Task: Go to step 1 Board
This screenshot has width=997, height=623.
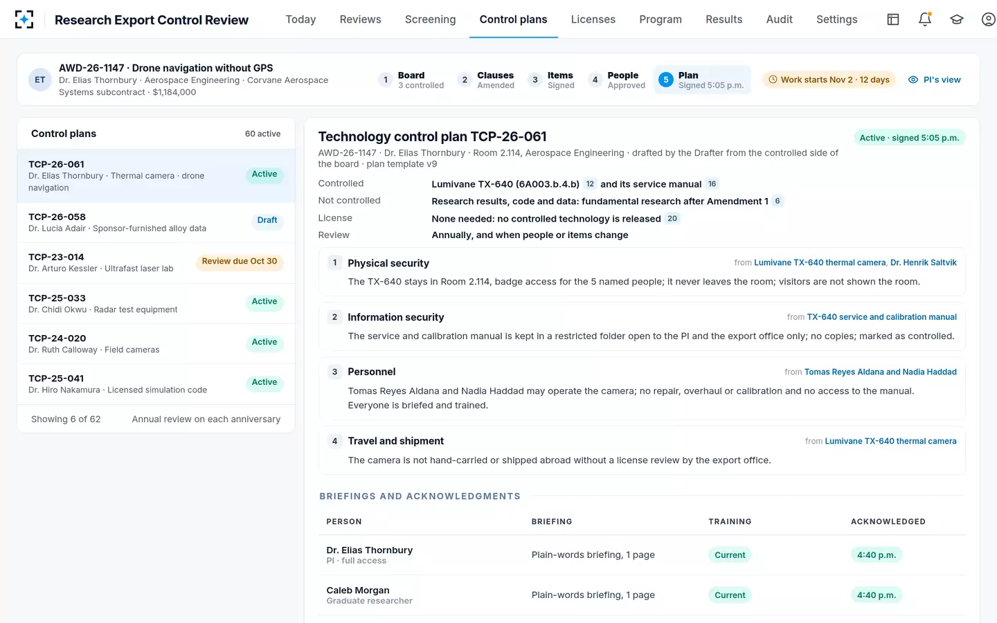Action: [x=411, y=80]
